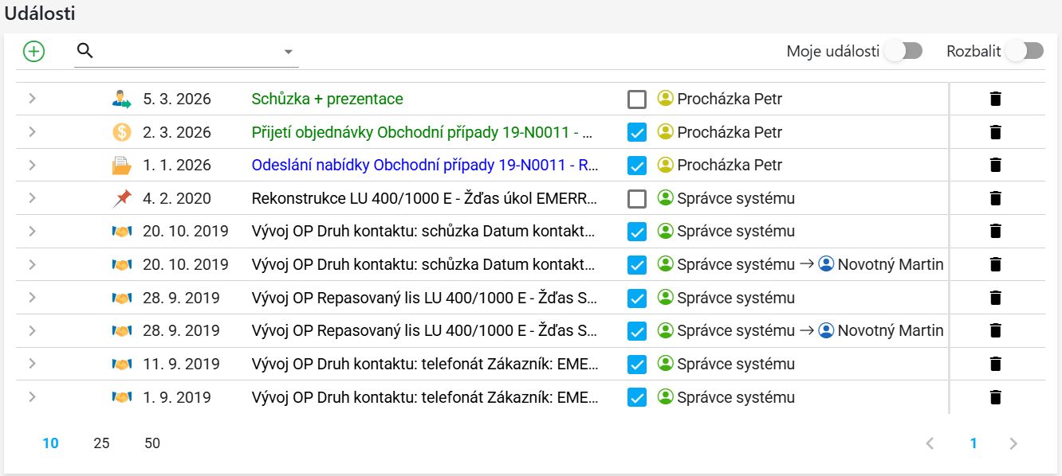Delete the 1. 9. 2019 event

(x=994, y=397)
